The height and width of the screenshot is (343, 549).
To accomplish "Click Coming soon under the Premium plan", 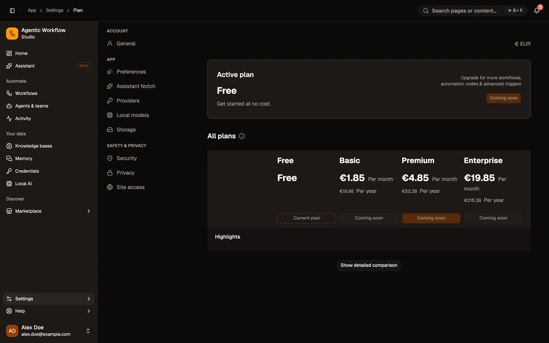I will (431, 218).
